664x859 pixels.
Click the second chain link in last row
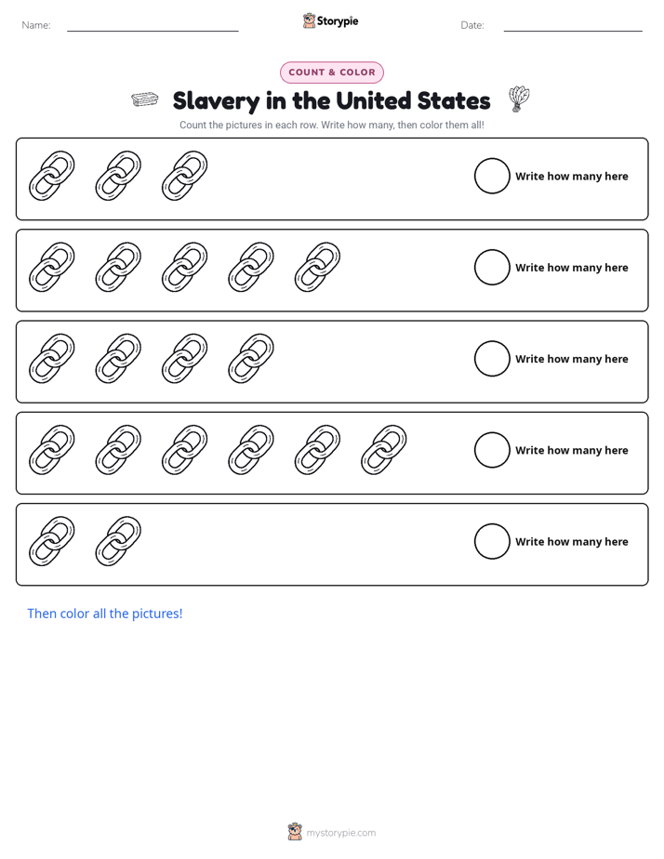pos(118,541)
